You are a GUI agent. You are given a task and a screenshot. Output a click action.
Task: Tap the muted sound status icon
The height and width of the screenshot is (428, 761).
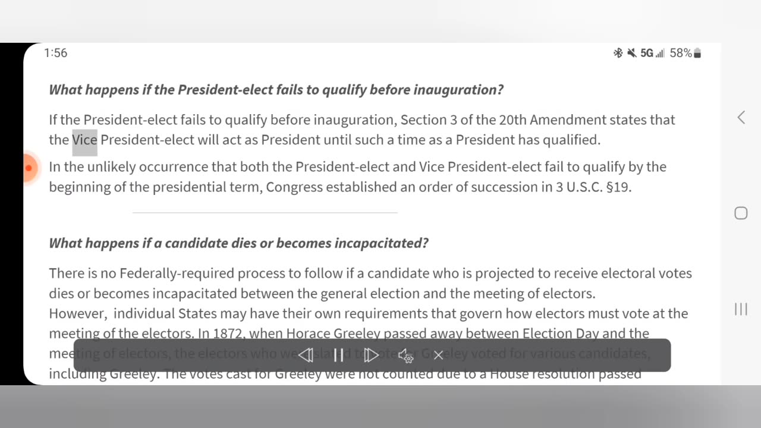(x=631, y=53)
